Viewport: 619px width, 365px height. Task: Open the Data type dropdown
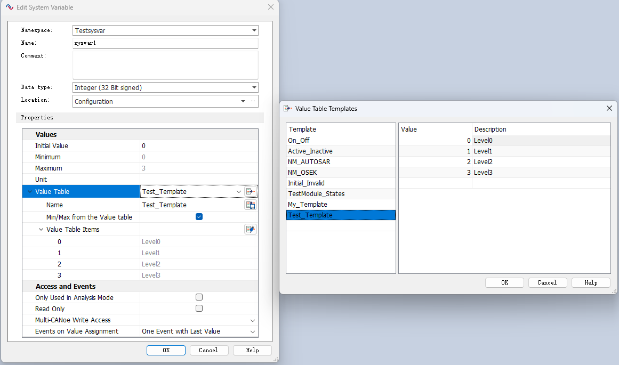(254, 87)
